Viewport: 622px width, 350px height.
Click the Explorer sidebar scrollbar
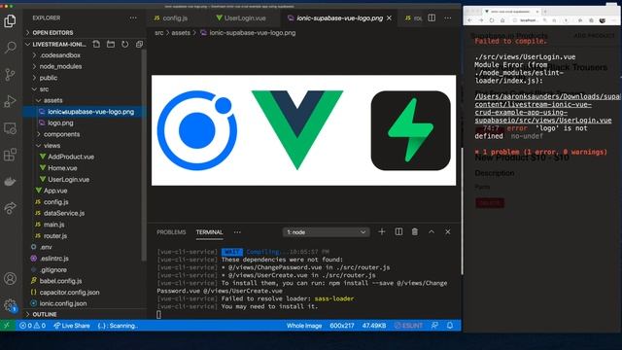tap(144, 155)
